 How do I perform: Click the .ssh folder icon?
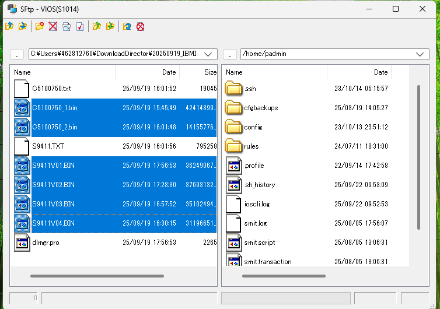pos(234,89)
